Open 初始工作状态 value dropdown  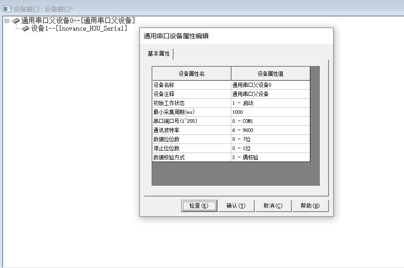coord(270,103)
